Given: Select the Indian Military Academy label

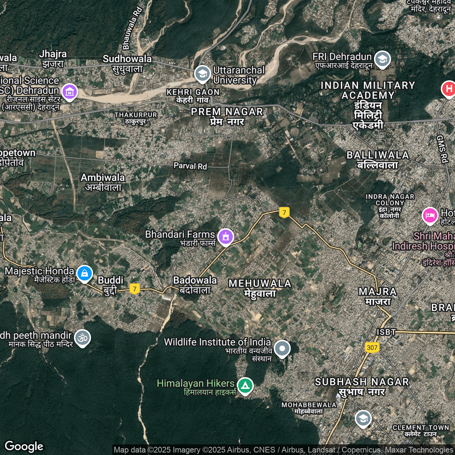Looking at the screenshot, I should pyautogui.click(x=368, y=105).
